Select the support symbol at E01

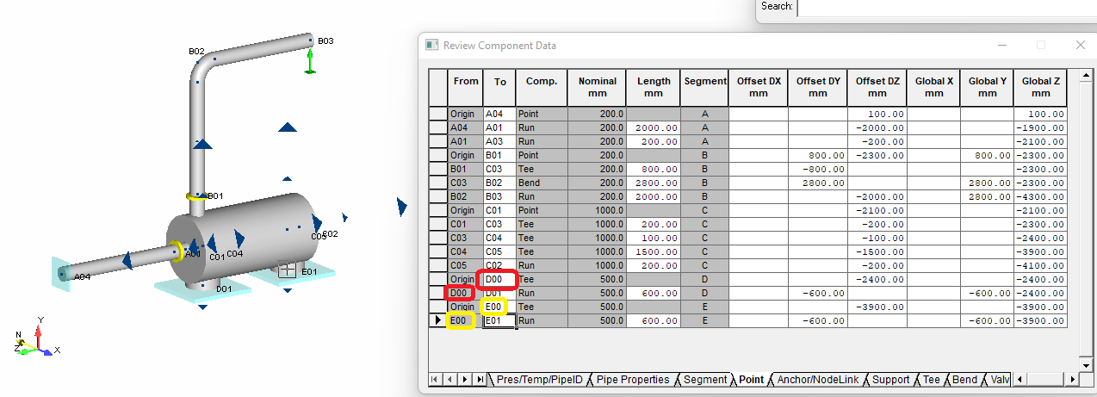(288, 270)
